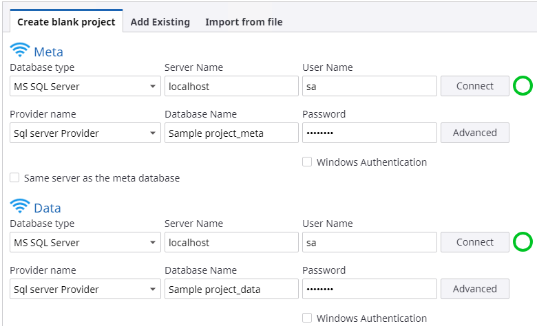Check Same server as the meta database
This screenshot has width=537, height=326.
click(14, 177)
